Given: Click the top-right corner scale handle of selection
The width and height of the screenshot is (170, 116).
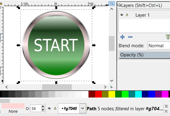Looking at the screenshot, I should [94, 8].
